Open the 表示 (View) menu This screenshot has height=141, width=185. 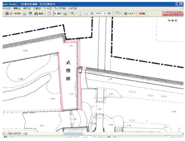point(27,8)
